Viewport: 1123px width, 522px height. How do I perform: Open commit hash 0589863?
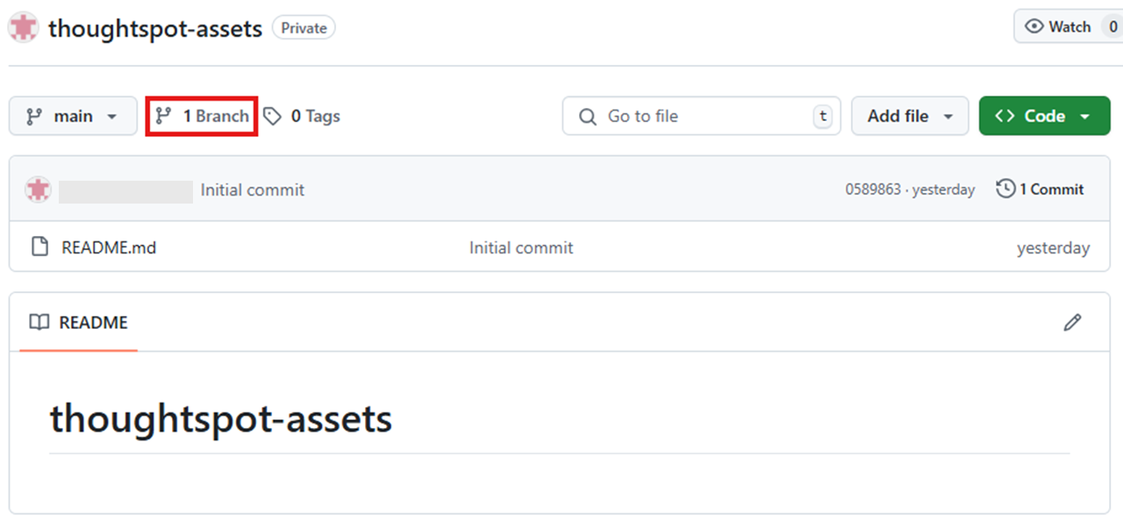[872, 189]
